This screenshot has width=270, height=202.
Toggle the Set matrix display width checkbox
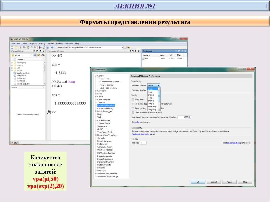[133, 104]
